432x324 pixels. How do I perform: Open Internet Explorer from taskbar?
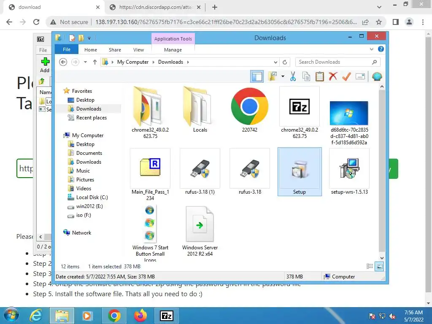pos(36,316)
